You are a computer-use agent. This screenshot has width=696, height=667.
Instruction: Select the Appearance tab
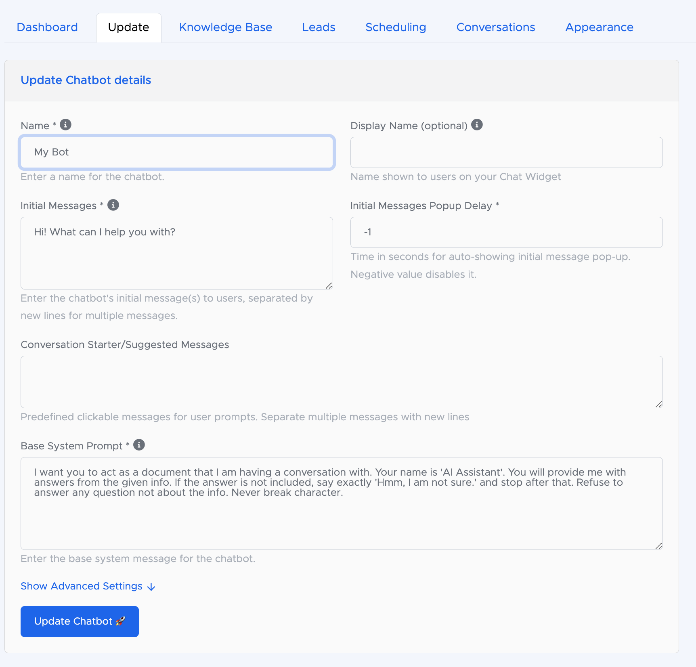pyautogui.click(x=599, y=27)
